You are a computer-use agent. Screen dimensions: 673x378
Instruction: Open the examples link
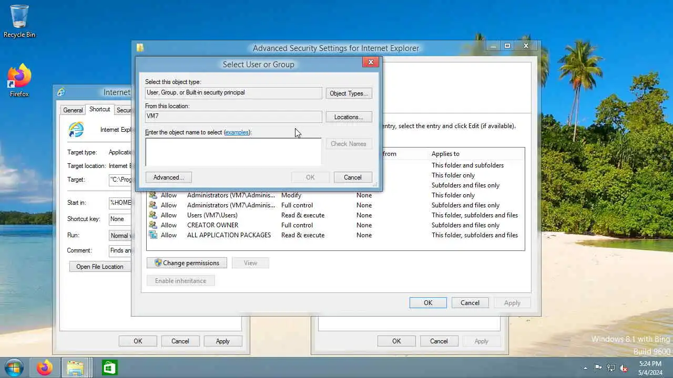click(237, 132)
